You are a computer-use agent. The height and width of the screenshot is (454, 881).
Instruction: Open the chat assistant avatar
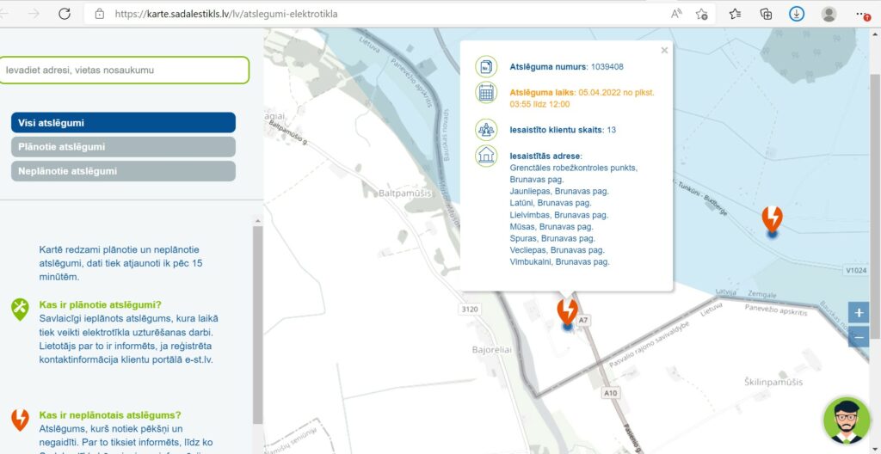847,420
